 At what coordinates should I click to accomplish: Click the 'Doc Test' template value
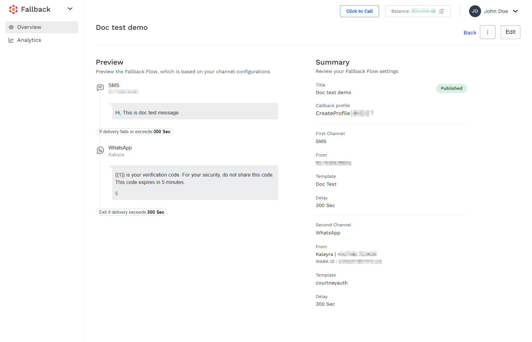click(x=326, y=184)
